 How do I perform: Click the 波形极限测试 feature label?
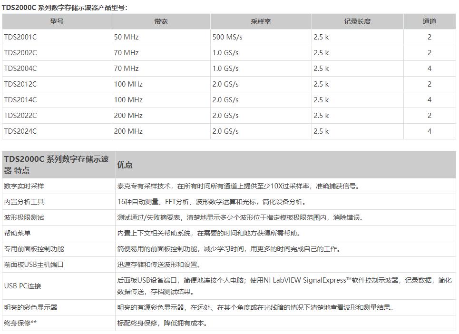(x=24, y=217)
